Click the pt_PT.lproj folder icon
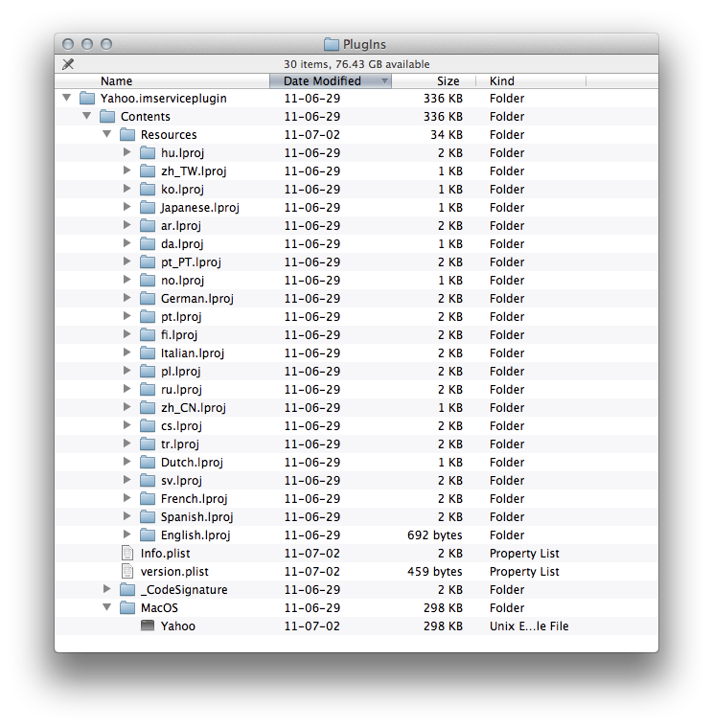The height and width of the screenshot is (728, 713). pos(148,262)
